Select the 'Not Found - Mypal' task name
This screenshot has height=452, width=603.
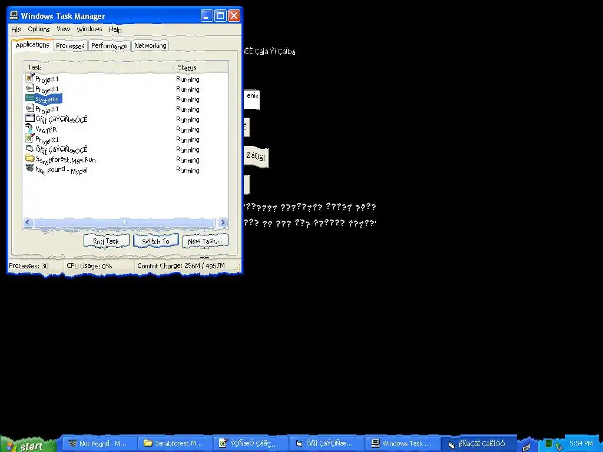coord(61,170)
